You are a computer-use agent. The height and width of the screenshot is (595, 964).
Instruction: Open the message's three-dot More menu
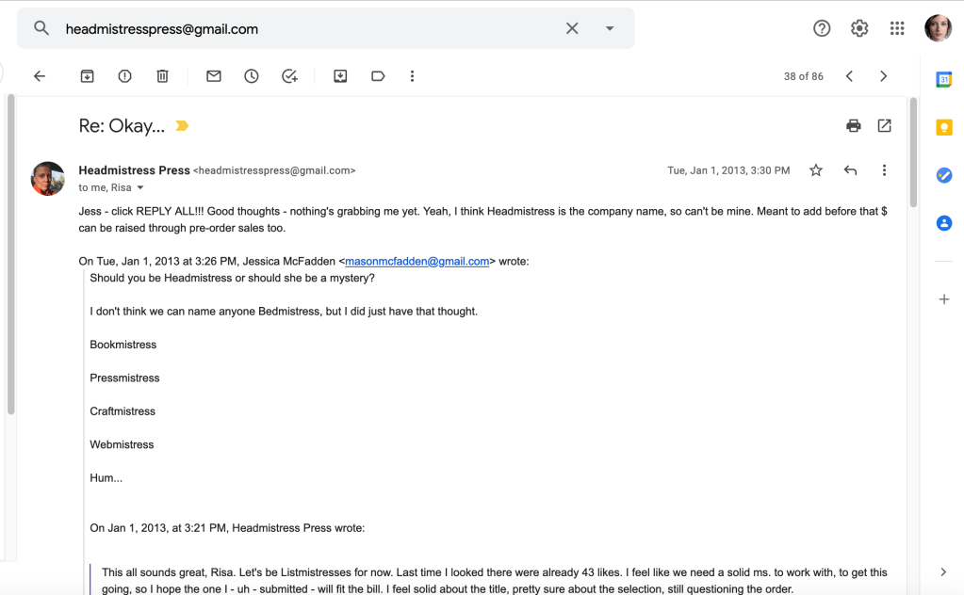point(884,170)
